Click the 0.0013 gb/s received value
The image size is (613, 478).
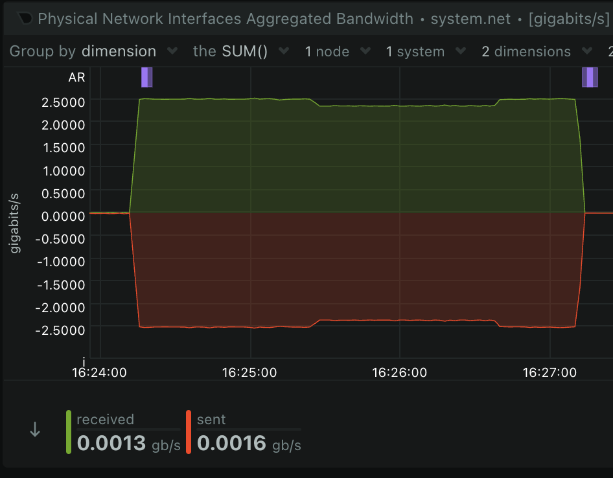pyautogui.click(x=128, y=443)
